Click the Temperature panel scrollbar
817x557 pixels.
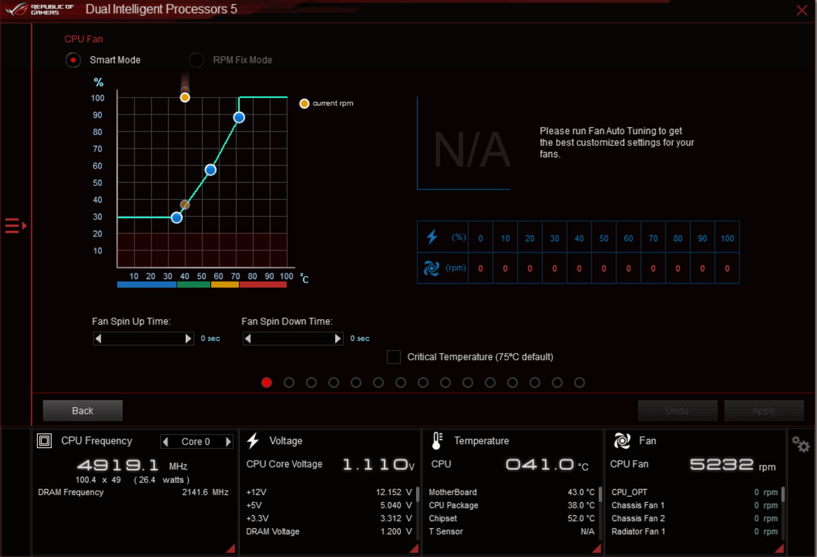click(600, 495)
